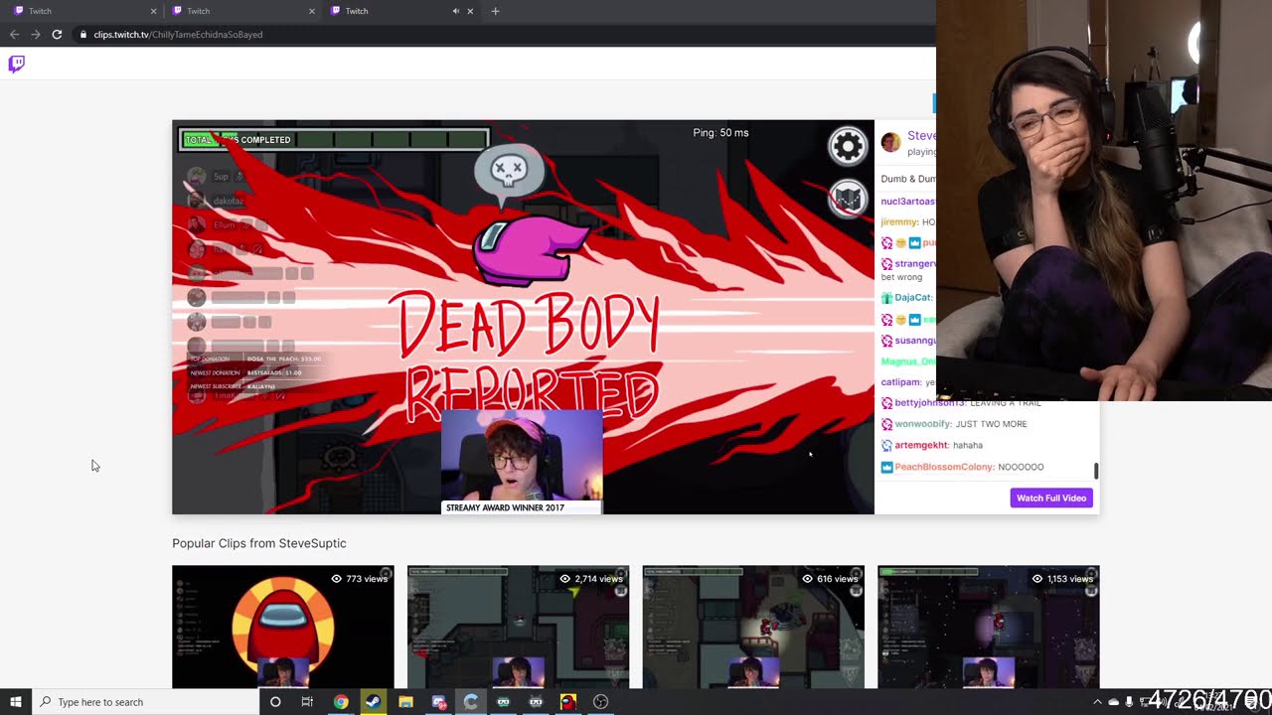1272x715 pixels.
Task: Click the DajaCat username in chat
Action: 913,298
